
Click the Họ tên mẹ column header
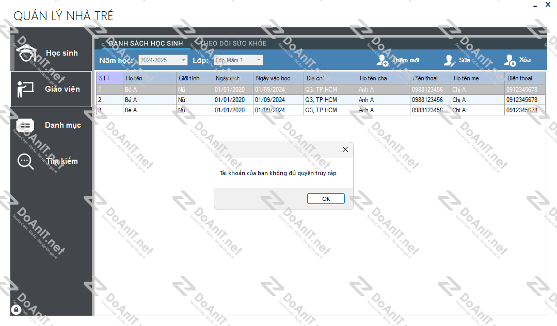478,78
